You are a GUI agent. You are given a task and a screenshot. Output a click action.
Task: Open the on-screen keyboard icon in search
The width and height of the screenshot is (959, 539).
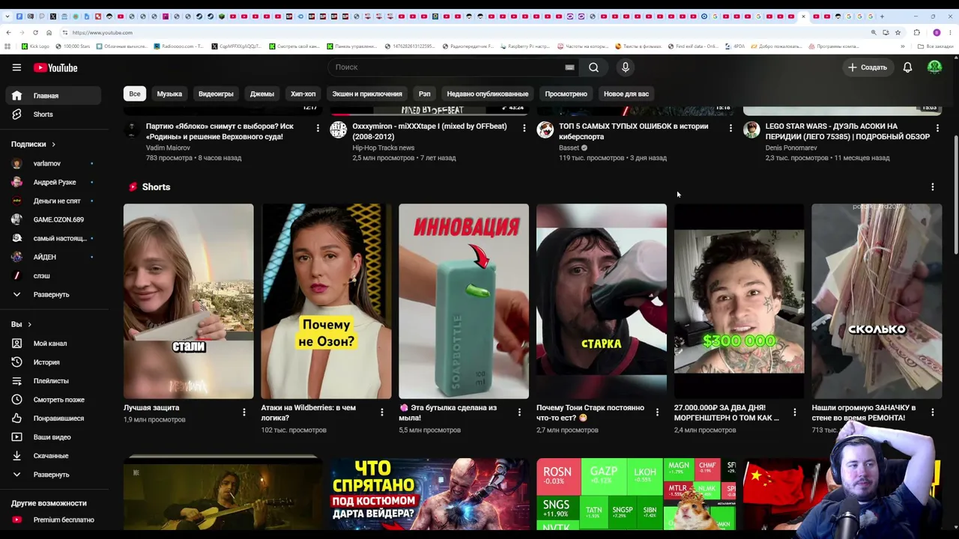[569, 67]
